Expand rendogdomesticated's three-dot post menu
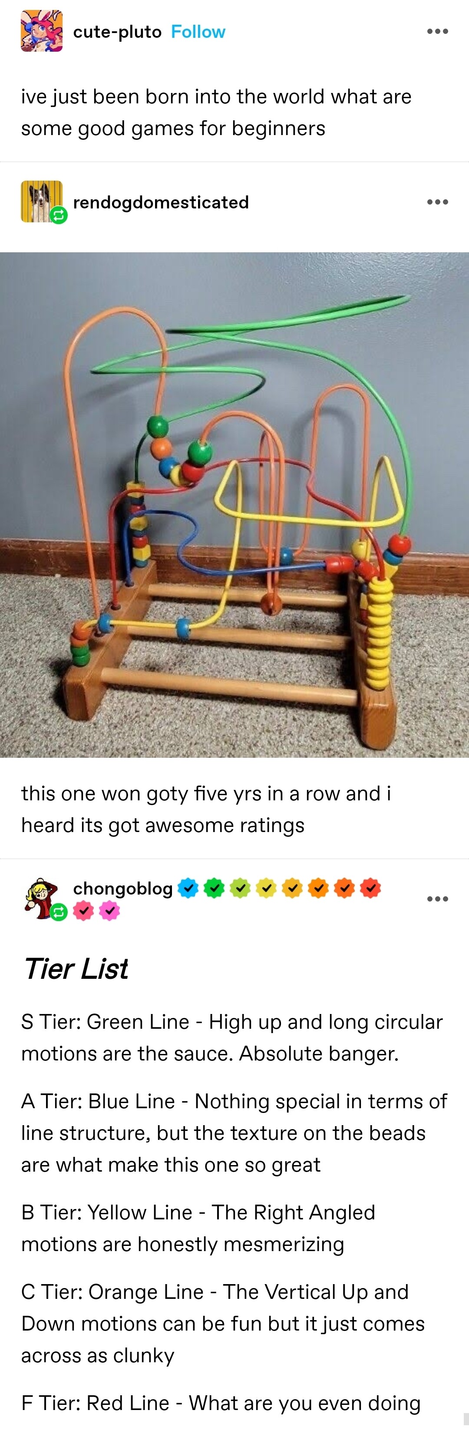This screenshot has height=1430, width=469. (x=437, y=201)
